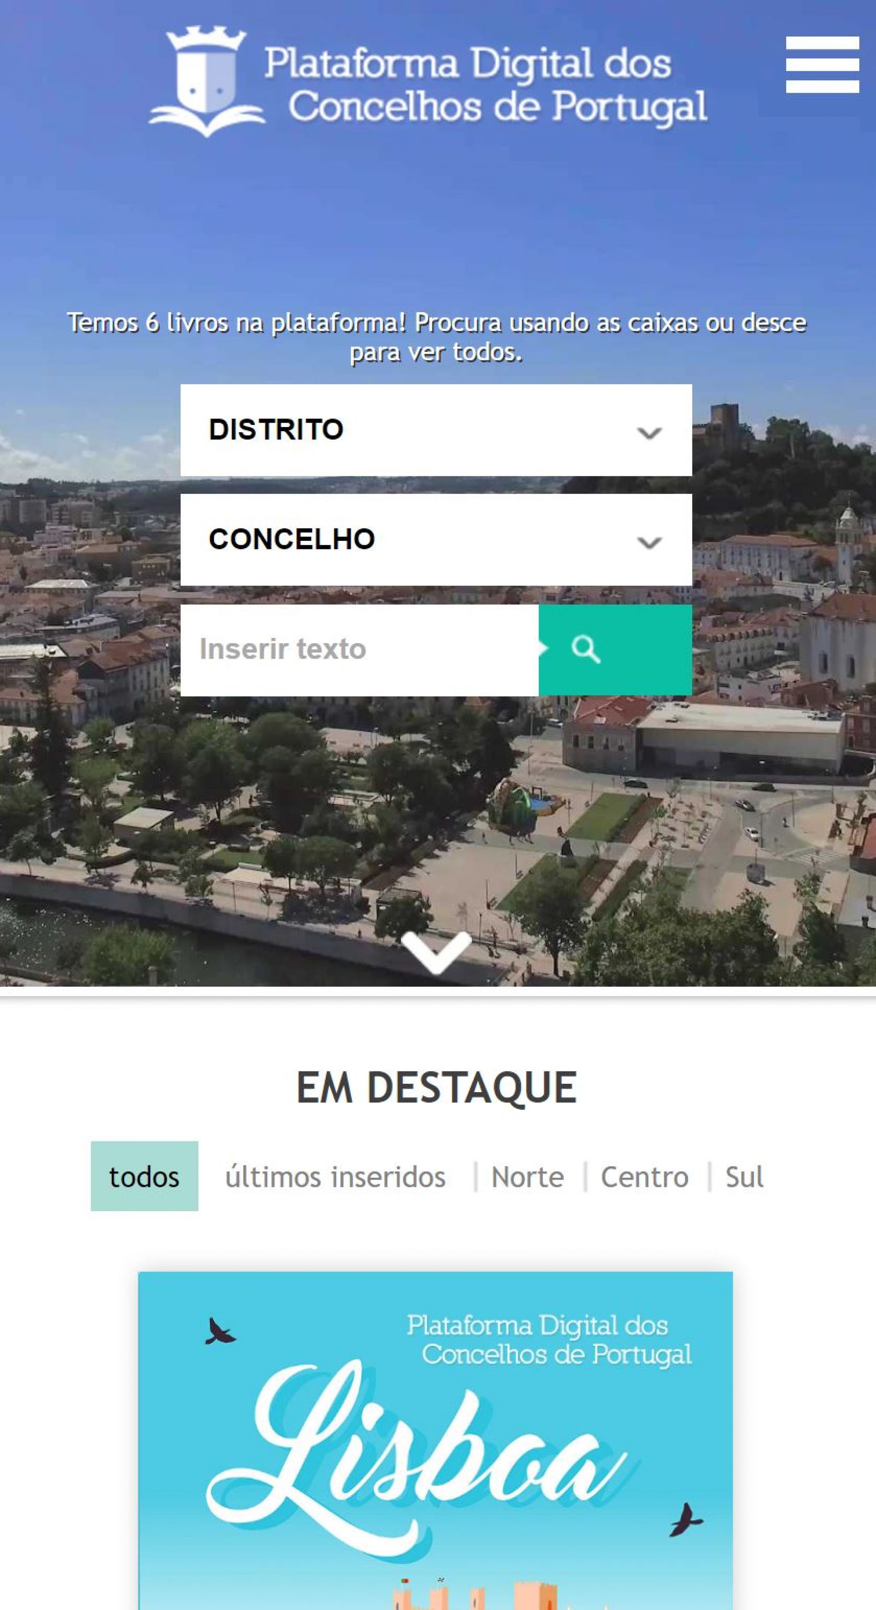Click the bird icon on Lisboa cover top-left
The image size is (876, 1610).
coord(220,1332)
